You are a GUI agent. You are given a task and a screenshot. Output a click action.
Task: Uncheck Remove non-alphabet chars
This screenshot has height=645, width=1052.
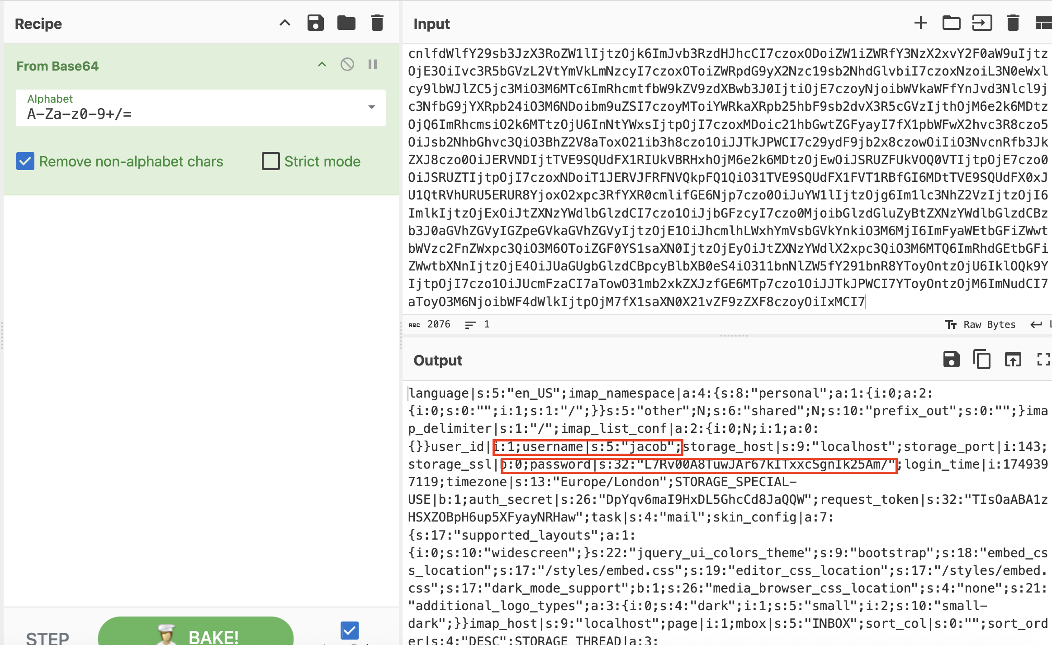(25, 161)
